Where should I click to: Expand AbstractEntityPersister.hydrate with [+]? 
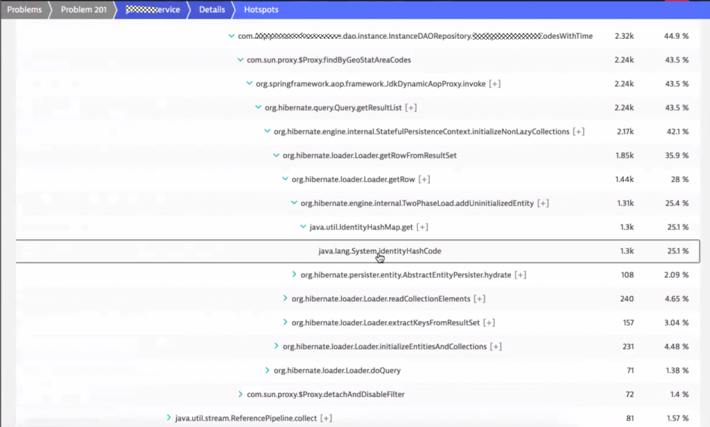(519, 274)
